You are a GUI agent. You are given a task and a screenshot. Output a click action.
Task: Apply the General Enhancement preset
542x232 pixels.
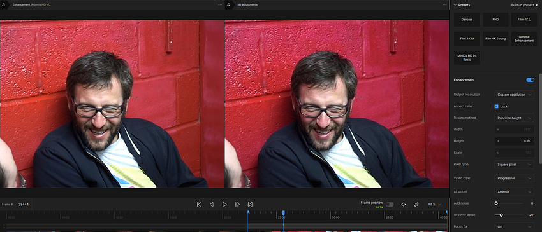pyautogui.click(x=524, y=39)
